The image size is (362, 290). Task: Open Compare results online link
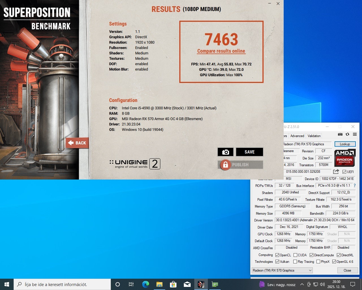(x=221, y=51)
